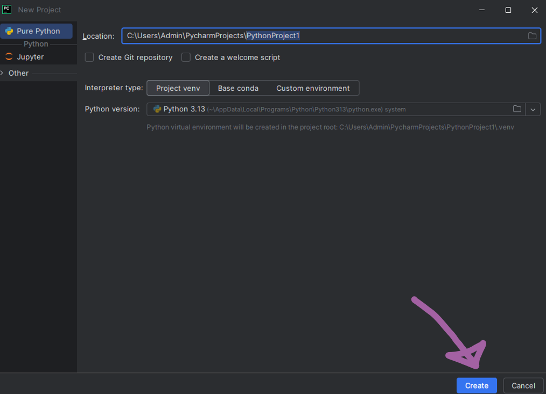
Task: Click the Python version label
Action: click(112, 109)
